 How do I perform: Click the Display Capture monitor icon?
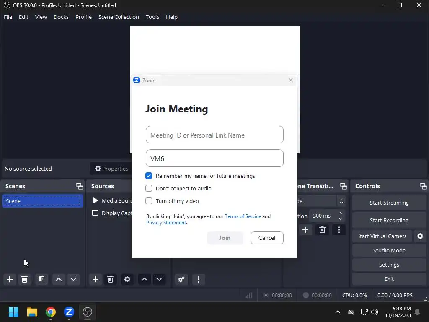click(95, 213)
